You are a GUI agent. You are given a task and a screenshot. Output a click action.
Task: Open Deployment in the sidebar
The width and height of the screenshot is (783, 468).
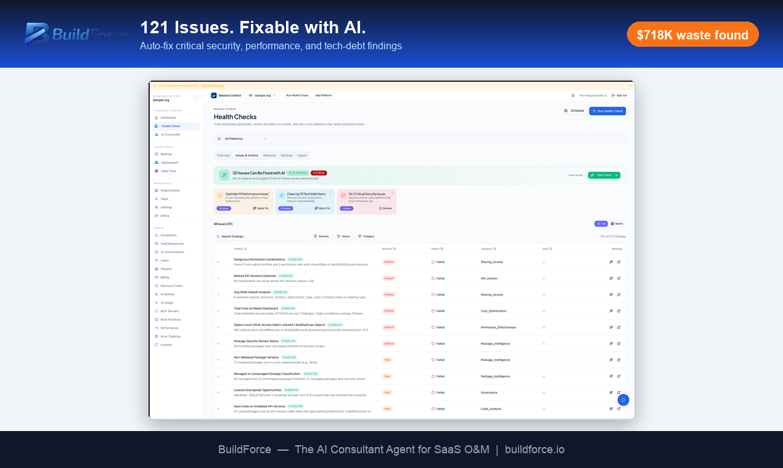(x=170, y=163)
